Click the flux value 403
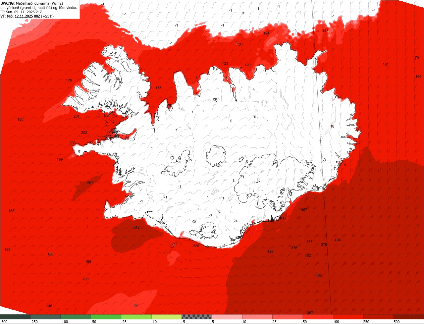Image resolution: width=424 pixels, height=324 pixels. pyautogui.click(x=319, y=275)
